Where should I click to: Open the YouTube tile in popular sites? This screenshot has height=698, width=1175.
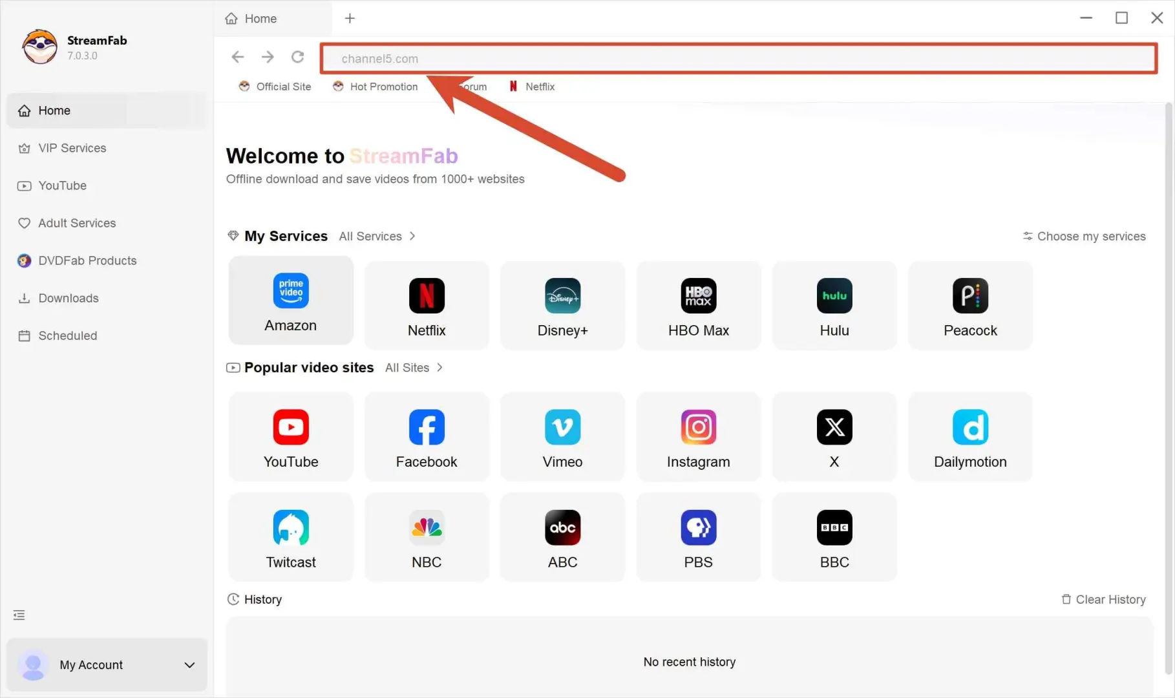click(291, 437)
